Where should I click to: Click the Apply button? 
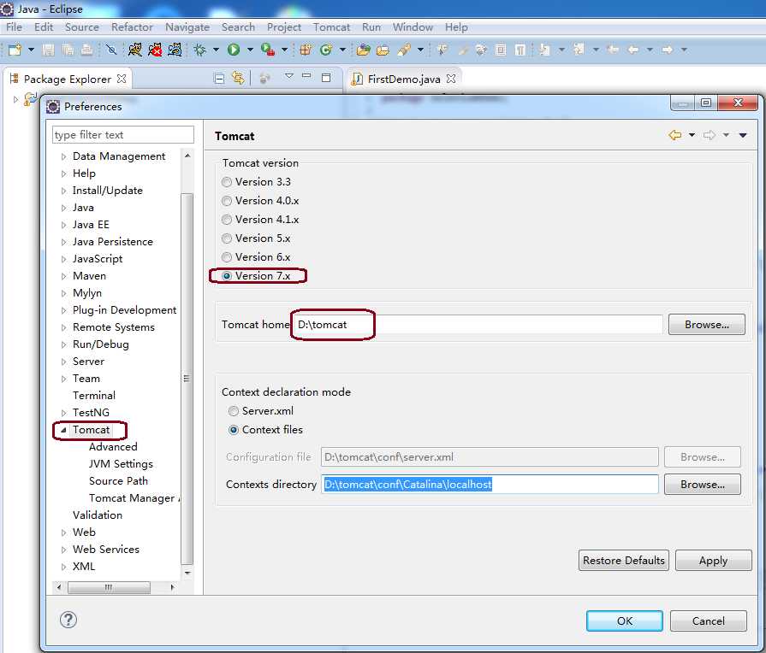tap(713, 561)
